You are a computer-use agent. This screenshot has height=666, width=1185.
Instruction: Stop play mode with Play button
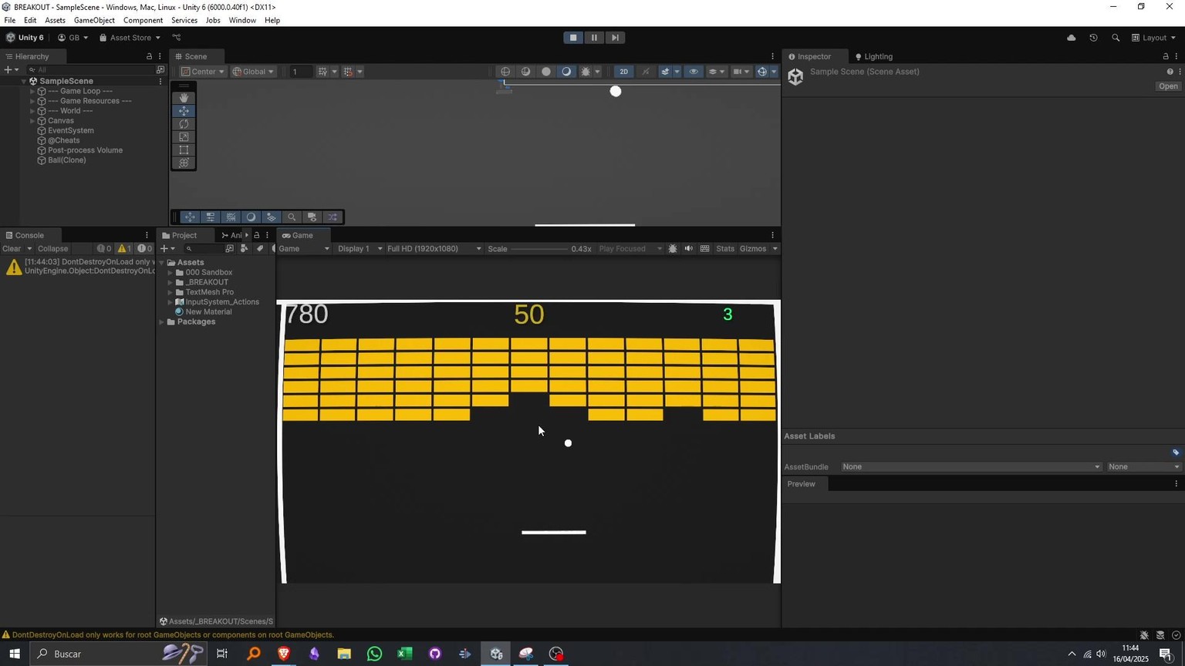coord(573,38)
